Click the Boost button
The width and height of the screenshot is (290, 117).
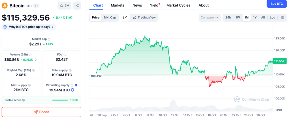tap(41, 112)
